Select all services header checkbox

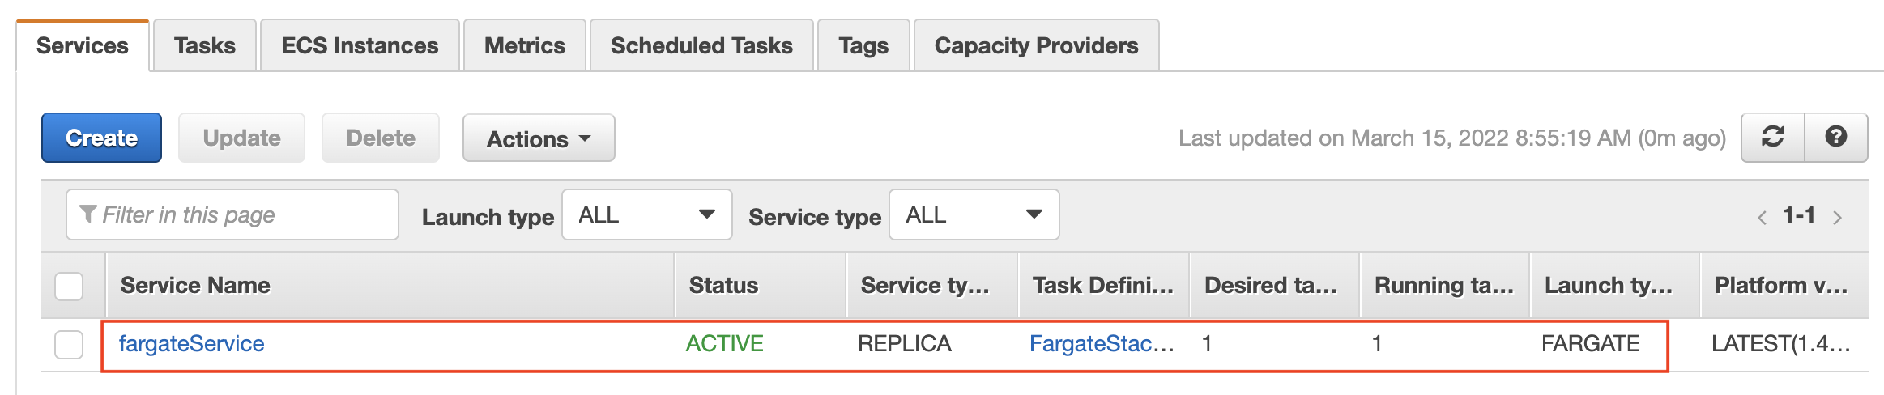click(x=69, y=286)
